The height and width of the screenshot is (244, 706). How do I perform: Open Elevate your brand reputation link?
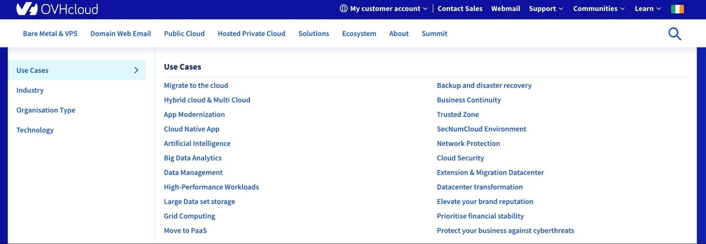pos(485,201)
